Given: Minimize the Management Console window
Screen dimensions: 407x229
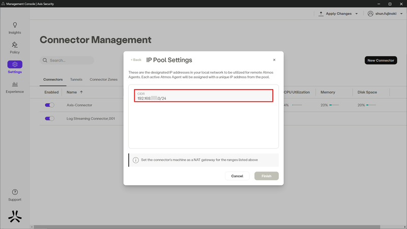Looking at the screenshot, I should (x=379, y=4).
